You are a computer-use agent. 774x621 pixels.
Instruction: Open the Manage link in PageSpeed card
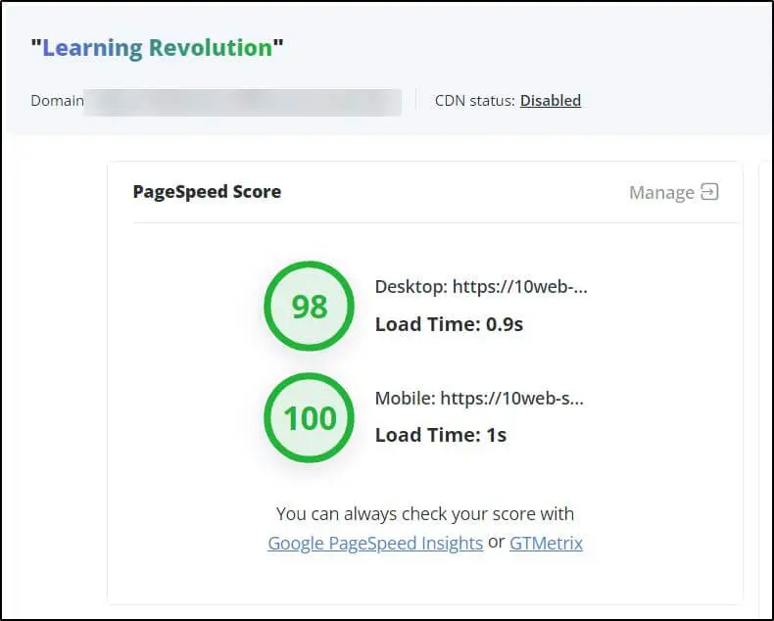coord(661,192)
